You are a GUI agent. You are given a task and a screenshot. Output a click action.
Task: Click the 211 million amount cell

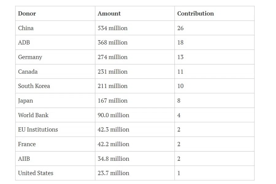click(x=113, y=86)
